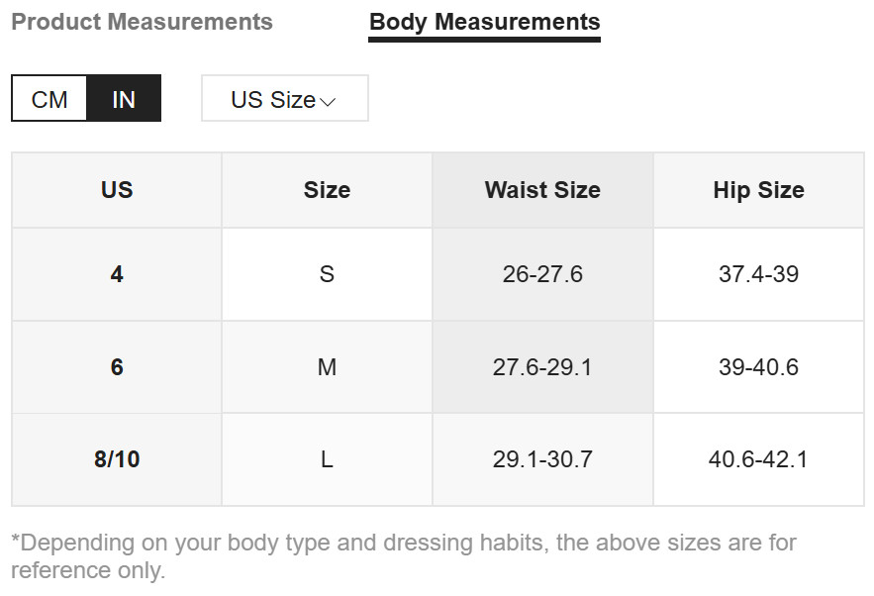
Task: Open the US Size dropdown
Action: 284,99
